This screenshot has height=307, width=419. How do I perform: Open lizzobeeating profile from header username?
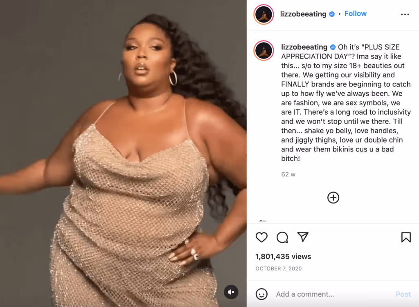(303, 14)
